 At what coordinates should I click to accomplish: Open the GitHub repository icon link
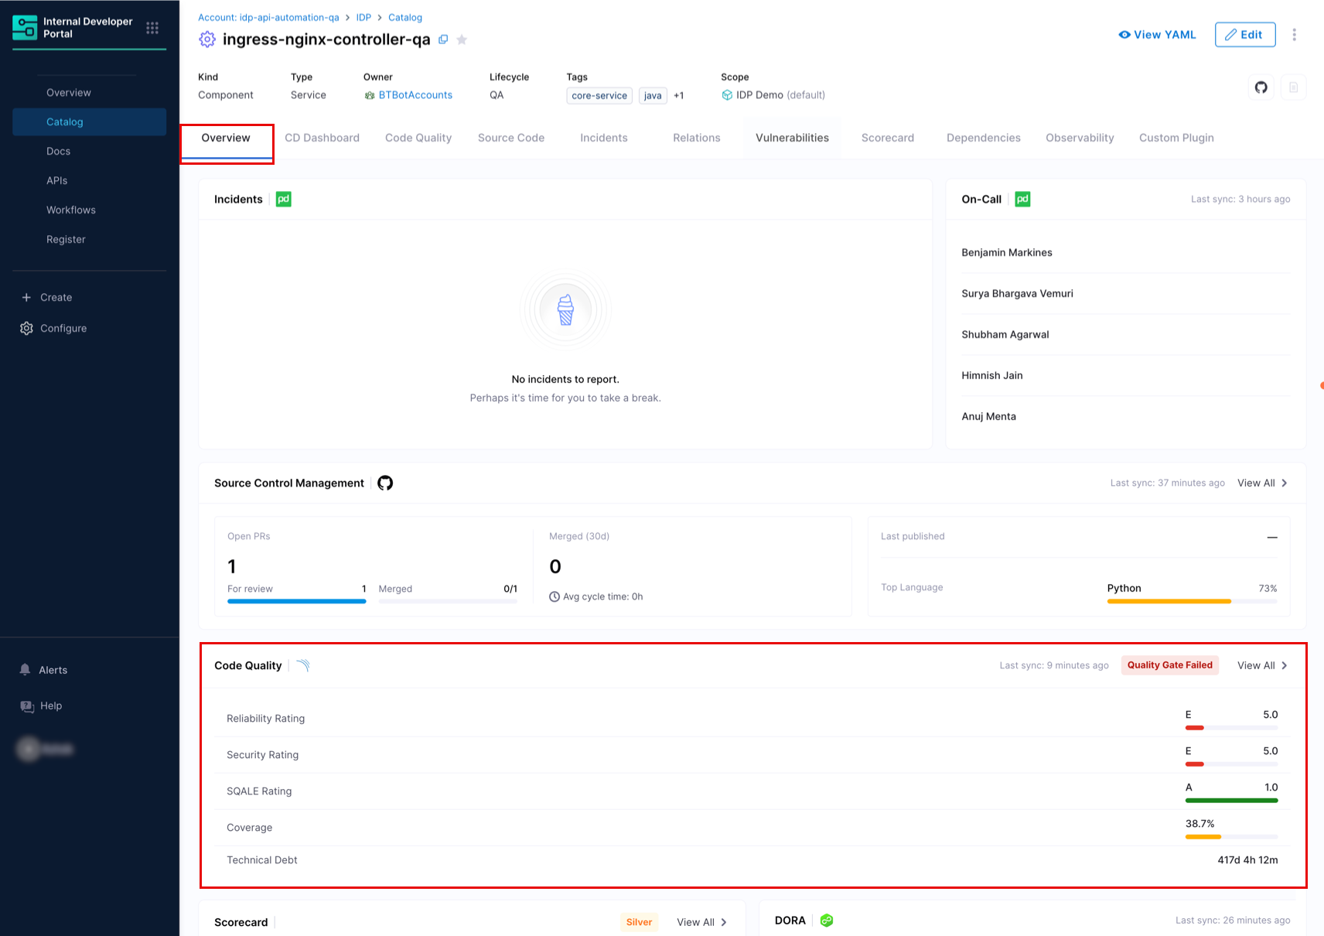[1261, 87]
